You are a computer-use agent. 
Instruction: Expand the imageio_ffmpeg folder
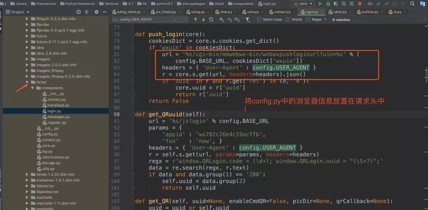(x=27, y=71)
